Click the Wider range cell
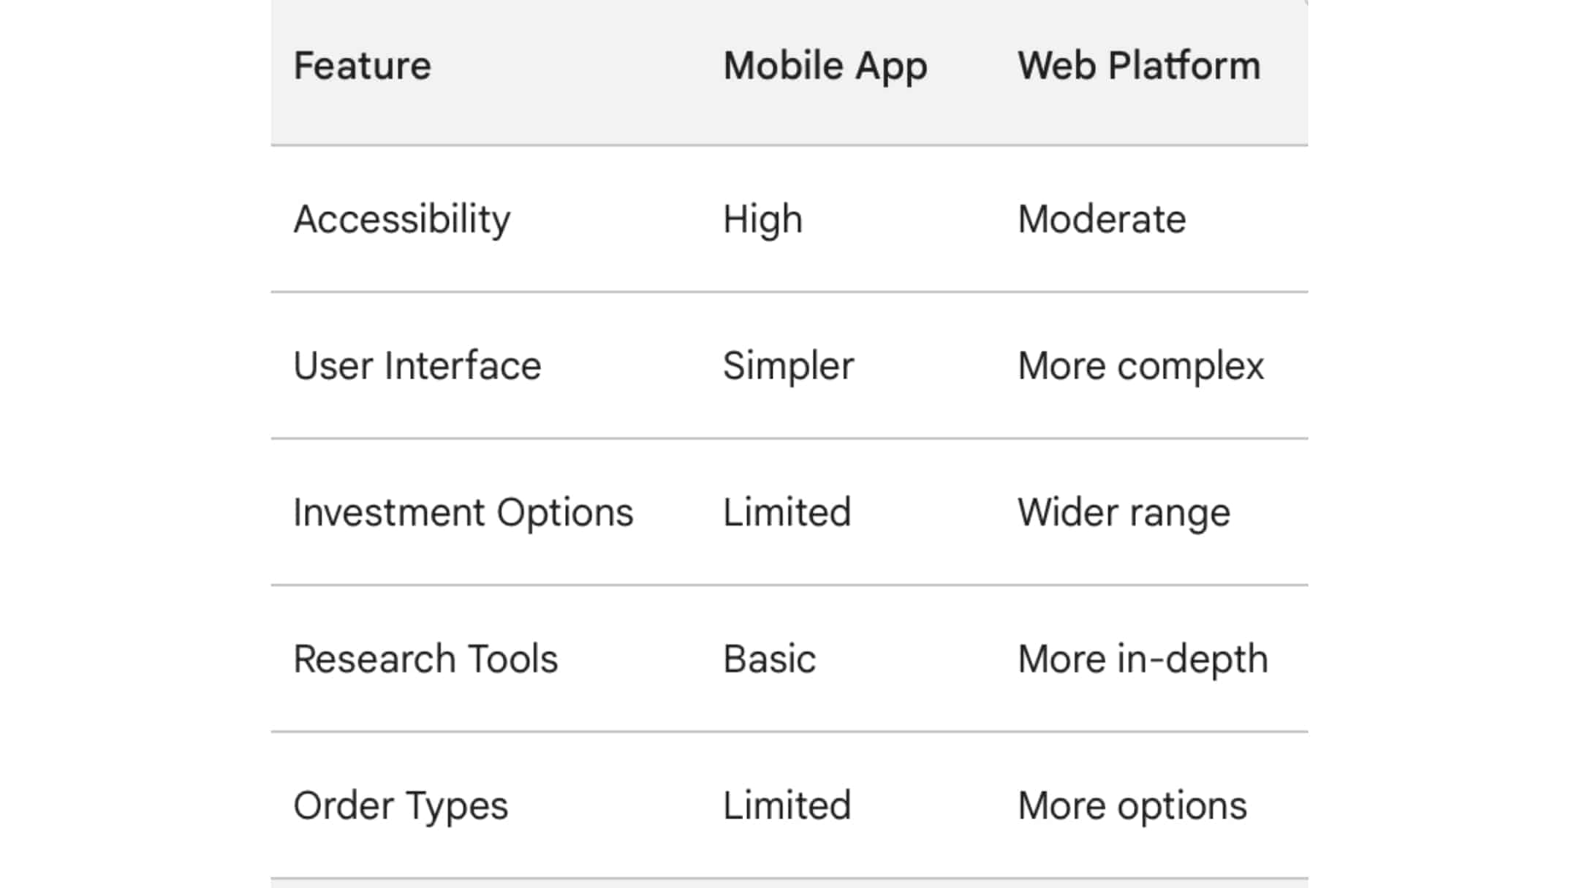This screenshot has height=888, width=1579. point(1124,513)
